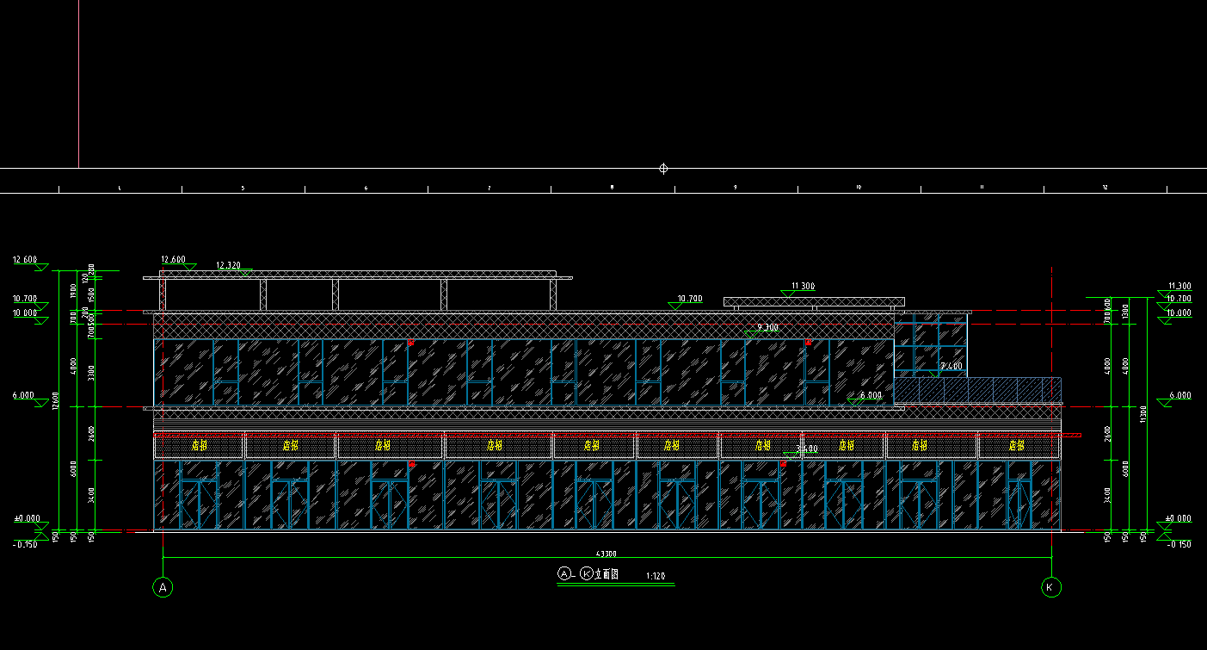Screen dimensions: 1207x650
Task: Click the right-side 11300 total height dimension
Action: point(1143,414)
